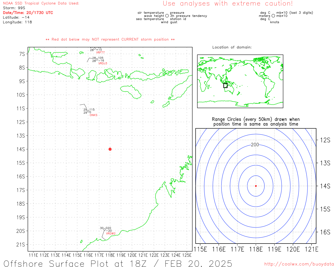Screen dimensions: 334x267
Task: Select the VRDJ3 station label
Action: [x=103, y=63]
